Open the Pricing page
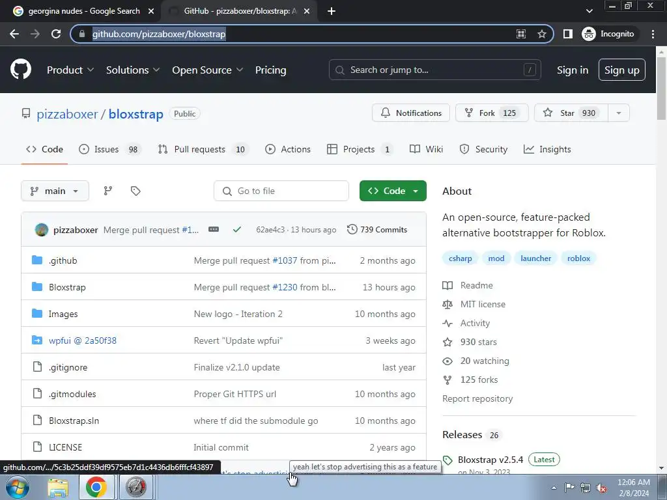 point(270,70)
